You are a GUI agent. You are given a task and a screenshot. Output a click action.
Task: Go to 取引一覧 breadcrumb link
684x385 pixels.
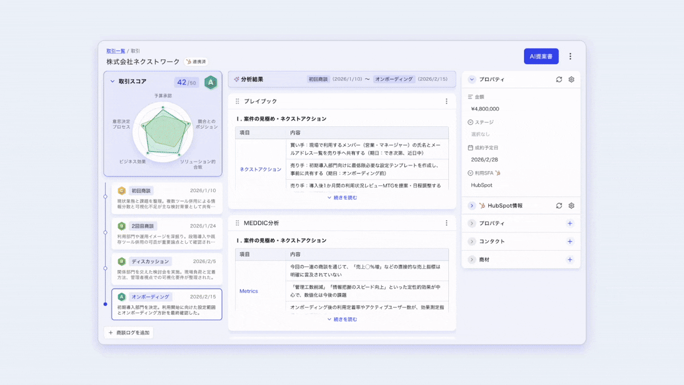(x=116, y=51)
